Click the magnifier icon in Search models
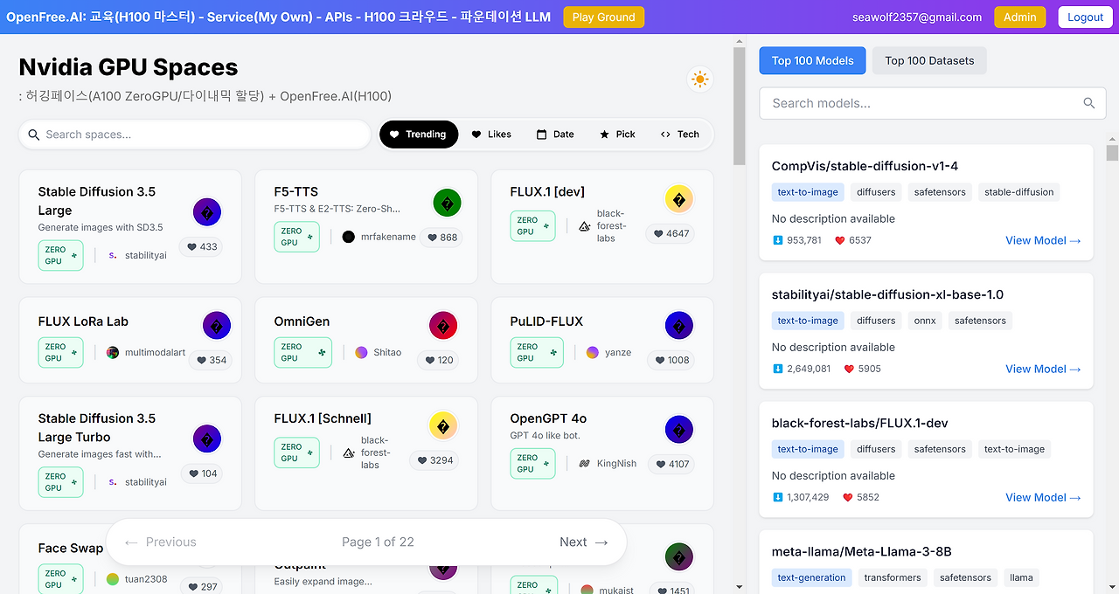The height and width of the screenshot is (594, 1119). pos(1089,103)
